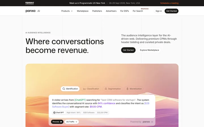Open the US Traffic dropdown
Image resolution: width=204 pixels, height=127 pixels.
(x=72, y=122)
